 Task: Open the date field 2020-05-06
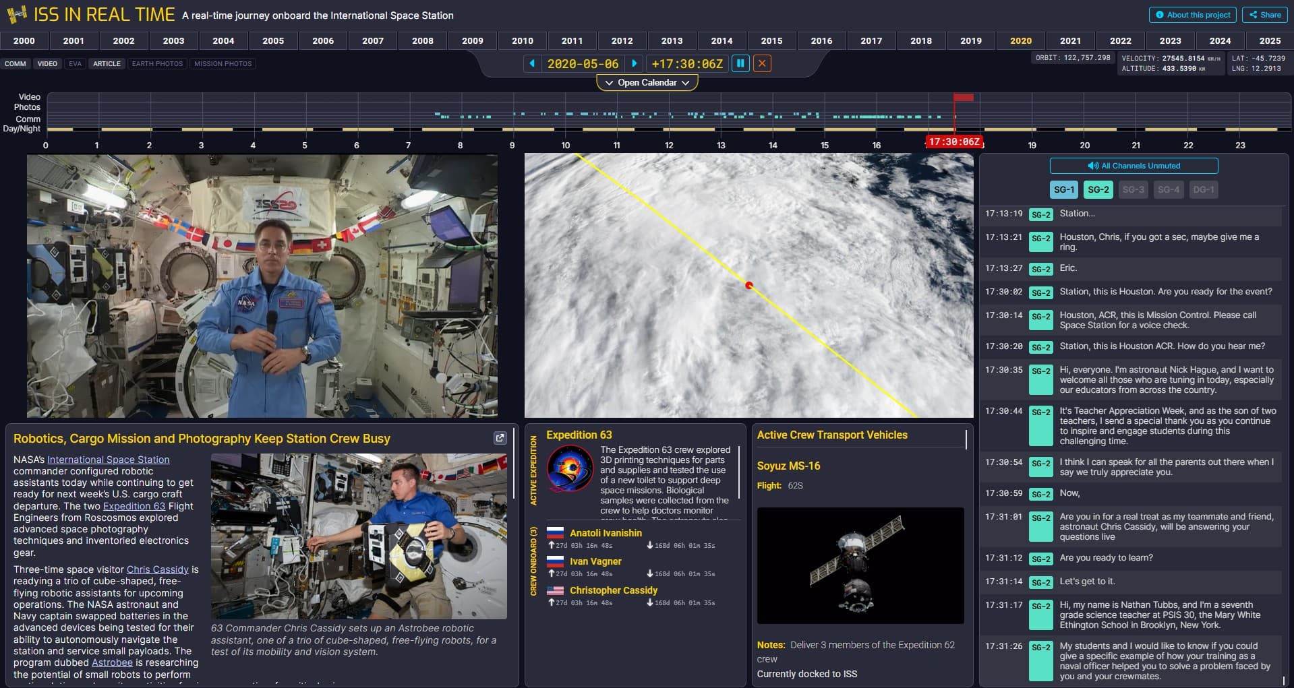click(x=583, y=64)
